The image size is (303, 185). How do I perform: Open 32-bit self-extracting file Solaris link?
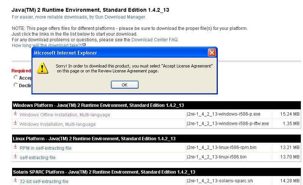click(44, 182)
